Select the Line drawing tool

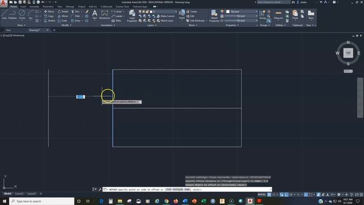4,14
